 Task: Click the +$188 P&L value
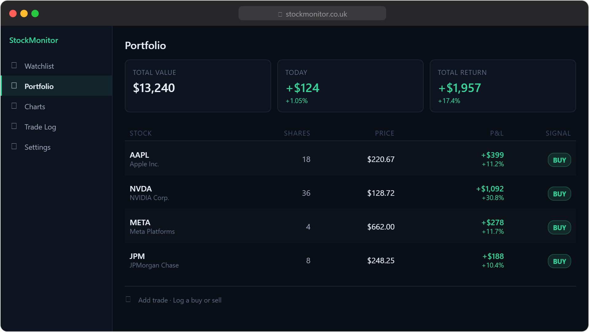coord(493,256)
